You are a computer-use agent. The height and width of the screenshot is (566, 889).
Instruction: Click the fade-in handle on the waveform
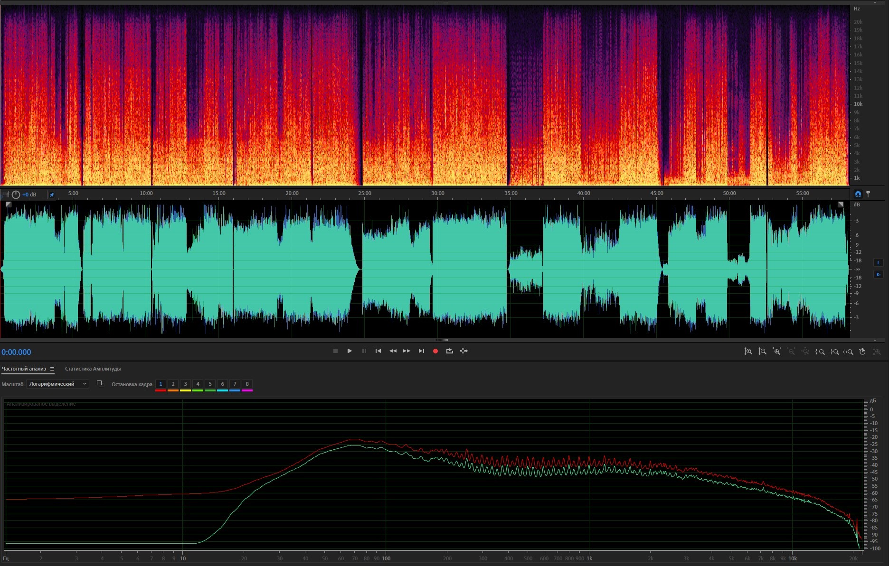9,204
